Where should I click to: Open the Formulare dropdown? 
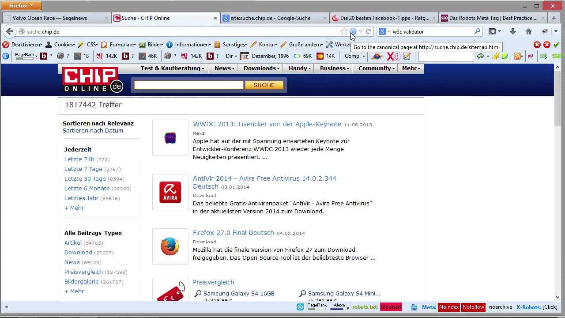click(118, 45)
